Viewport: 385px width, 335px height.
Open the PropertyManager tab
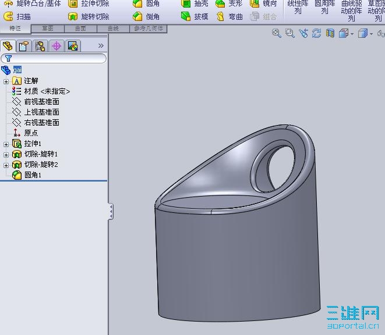pyautogui.click(x=24, y=46)
